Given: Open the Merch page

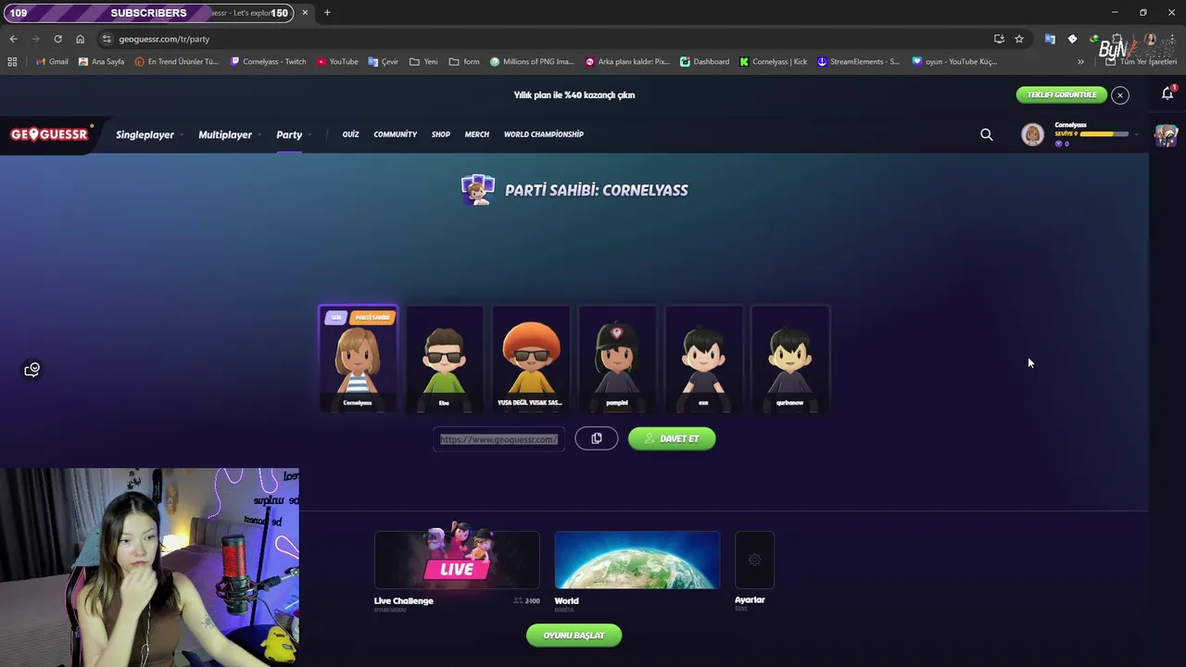Looking at the screenshot, I should point(477,134).
